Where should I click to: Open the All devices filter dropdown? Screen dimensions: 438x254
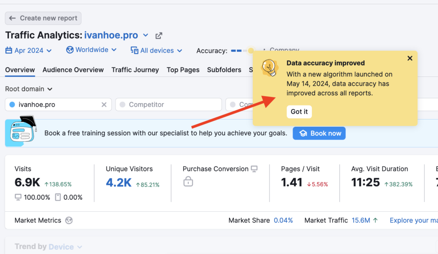tap(157, 50)
